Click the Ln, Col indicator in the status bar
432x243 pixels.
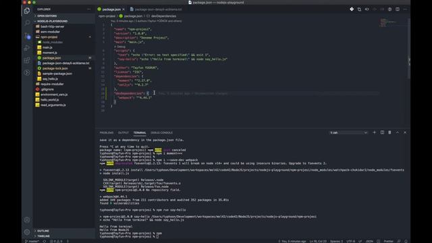tap(318, 241)
